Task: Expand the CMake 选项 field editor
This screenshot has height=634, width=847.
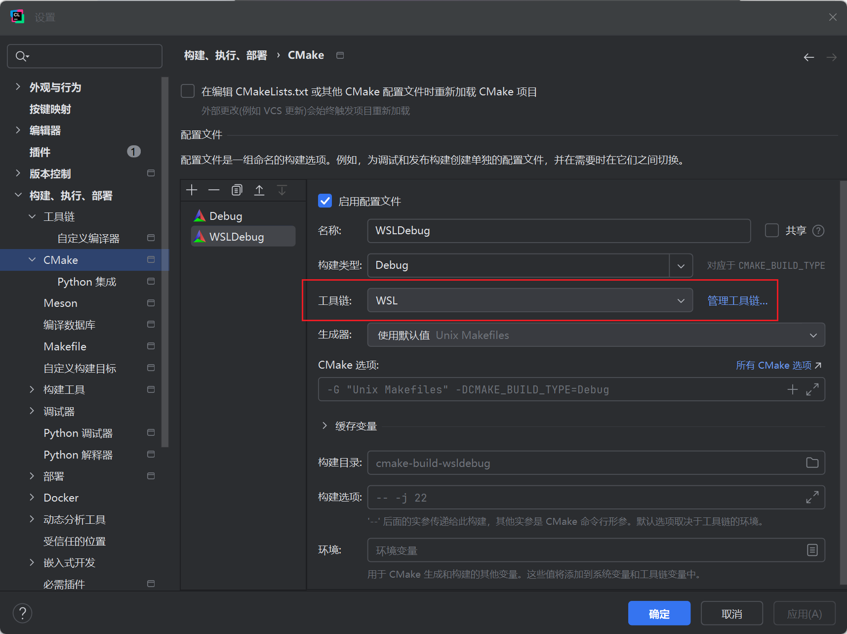Action: point(812,389)
